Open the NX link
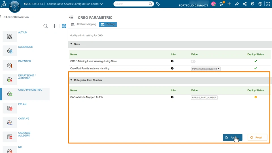The height and width of the screenshot is (153, 272). pos(20,147)
